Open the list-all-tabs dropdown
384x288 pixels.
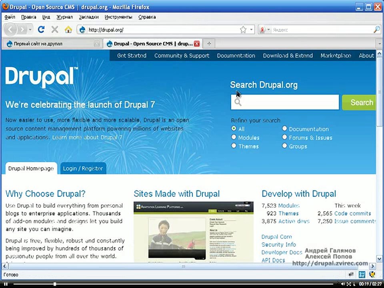pos(379,44)
